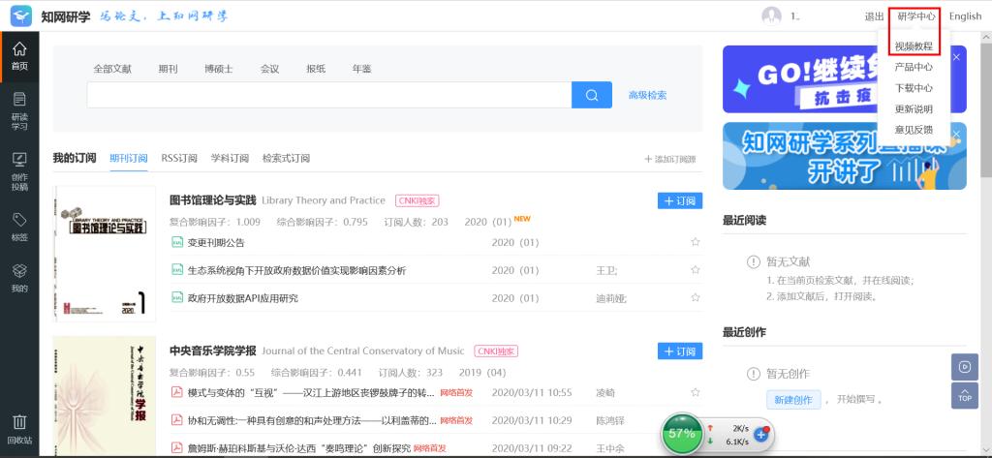Close the GO!继续 banner
The image size is (992, 458).
pos(956,57)
